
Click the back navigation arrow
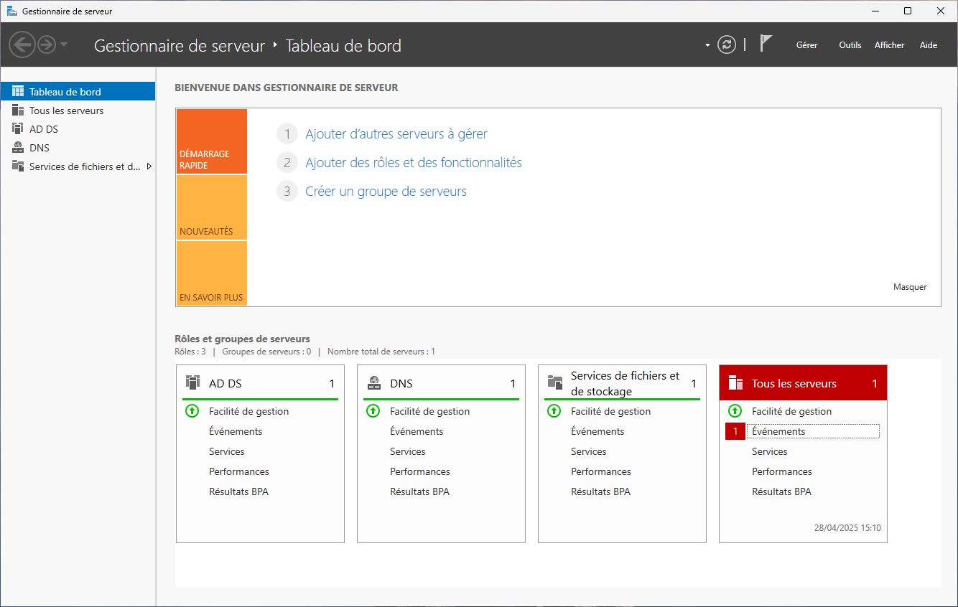[22, 45]
